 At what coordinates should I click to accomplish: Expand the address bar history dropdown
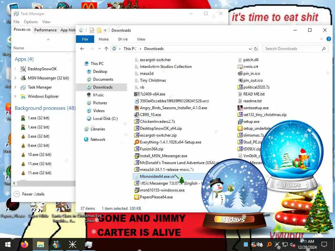(250, 49)
